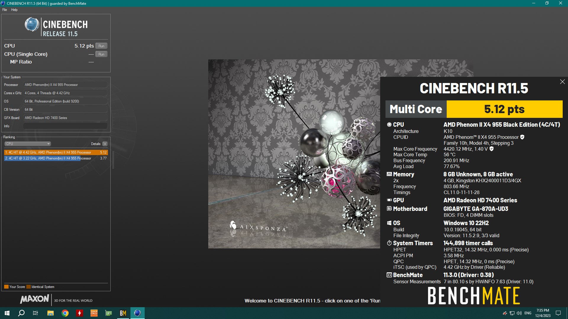Select the 4.42 GHz Phenom ranking entry
568x319 pixels.
coord(56,152)
